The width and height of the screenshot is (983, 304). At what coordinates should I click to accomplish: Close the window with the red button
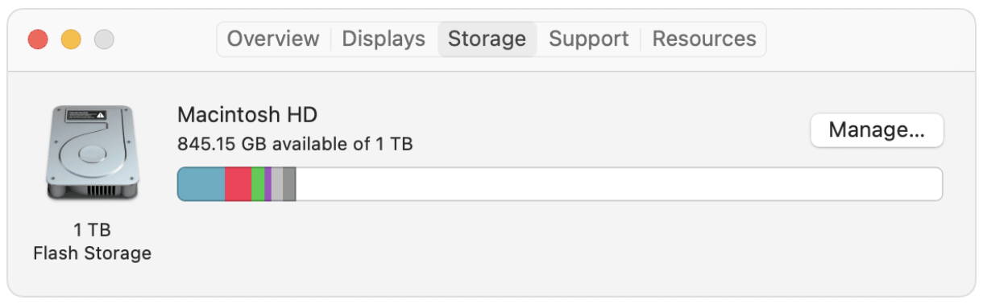point(38,39)
